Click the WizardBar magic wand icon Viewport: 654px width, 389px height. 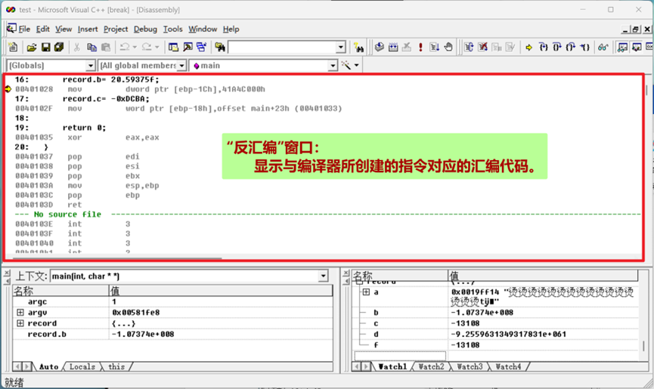point(346,65)
